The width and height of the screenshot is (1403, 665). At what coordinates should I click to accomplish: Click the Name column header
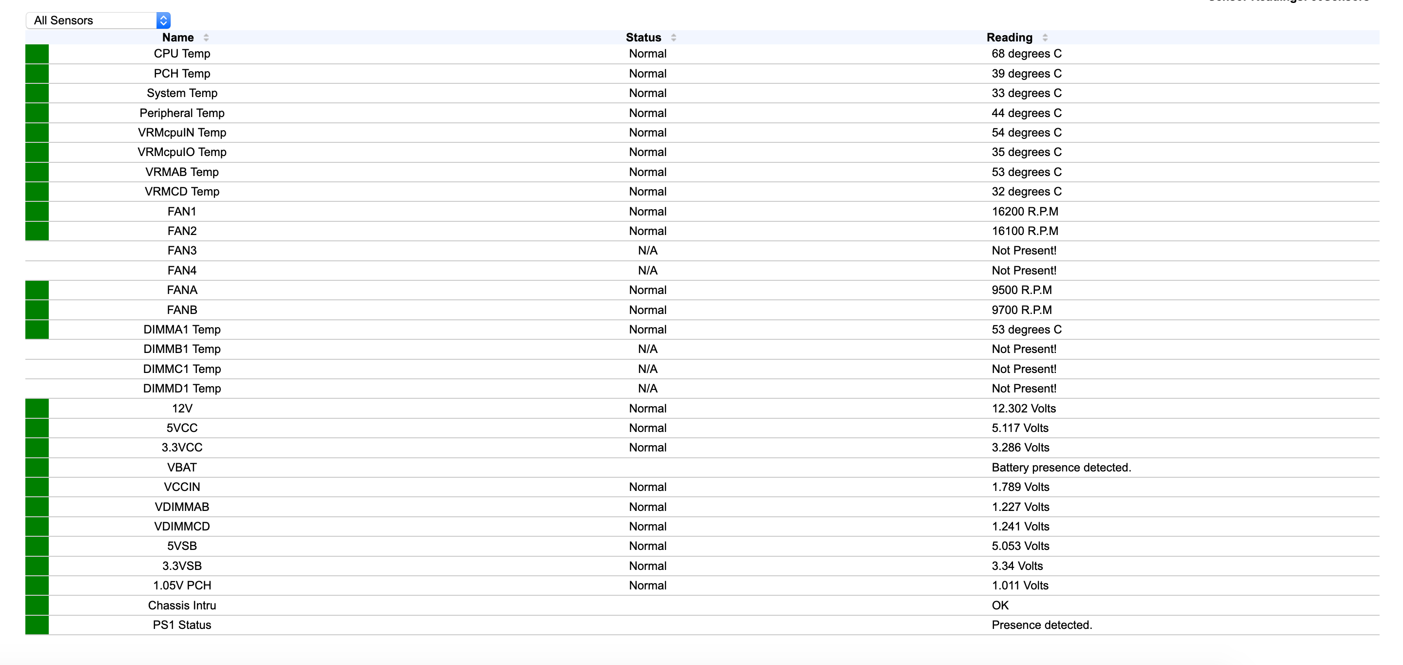click(178, 38)
